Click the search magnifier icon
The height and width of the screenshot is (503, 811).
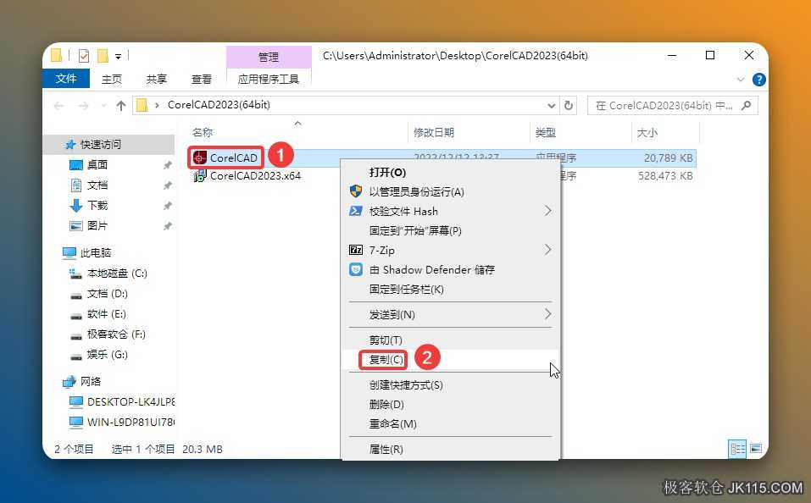pyautogui.click(x=746, y=106)
